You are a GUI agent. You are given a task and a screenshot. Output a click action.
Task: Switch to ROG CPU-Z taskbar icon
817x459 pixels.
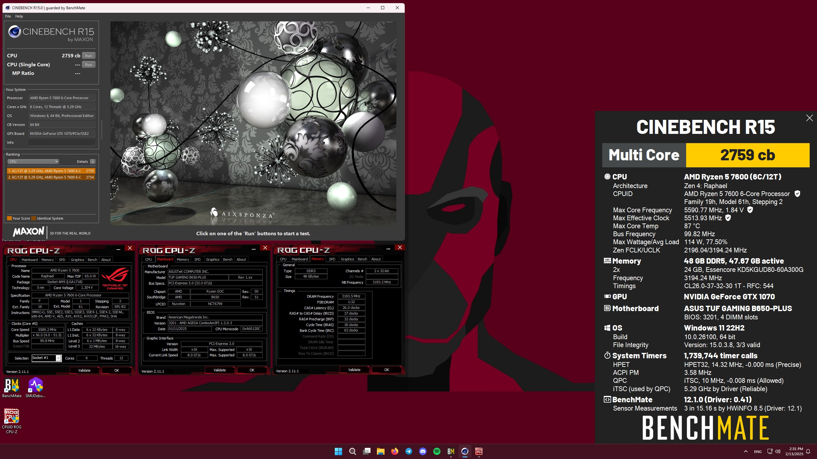pyautogui.click(x=479, y=451)
